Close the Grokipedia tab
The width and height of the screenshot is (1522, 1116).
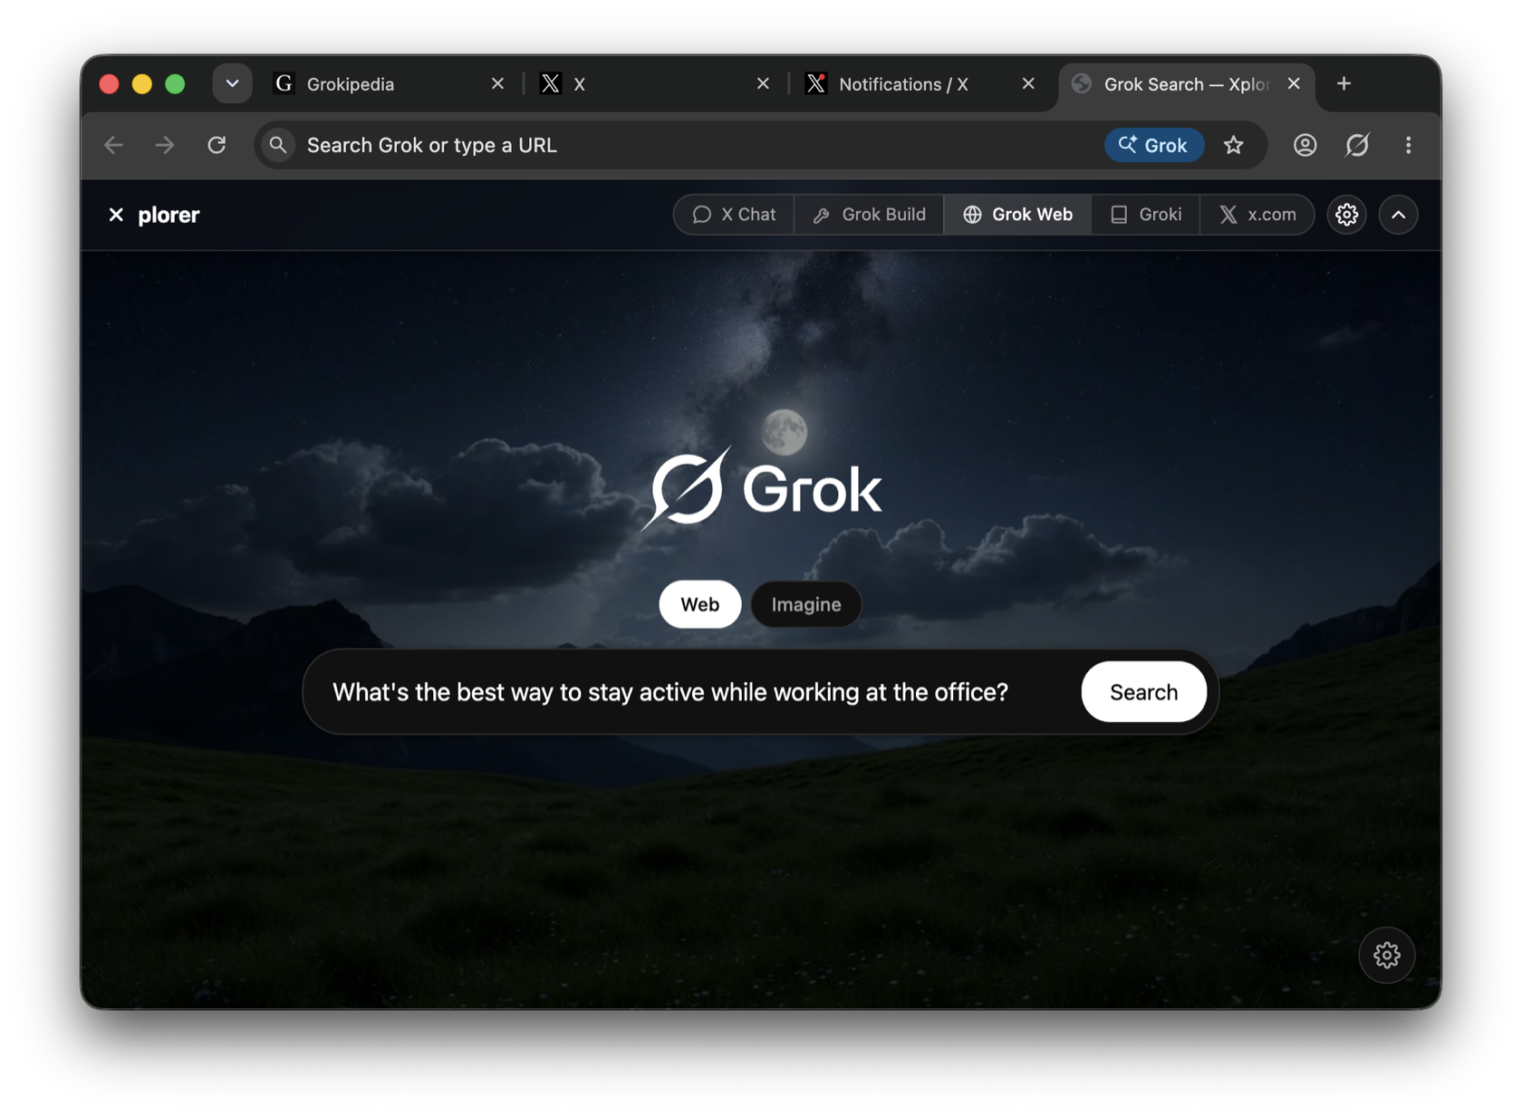(497, 83)
